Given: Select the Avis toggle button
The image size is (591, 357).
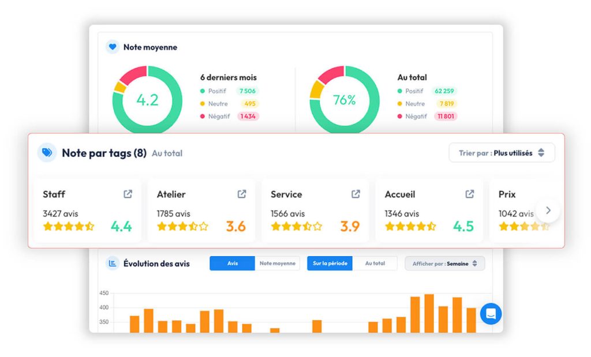Looking at the screenshot, I should (232, 263).
